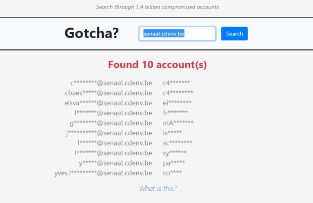Click the masked password sc********
Image resolution: width=313 pixels, height=203 pixels.
pos(178,143)
